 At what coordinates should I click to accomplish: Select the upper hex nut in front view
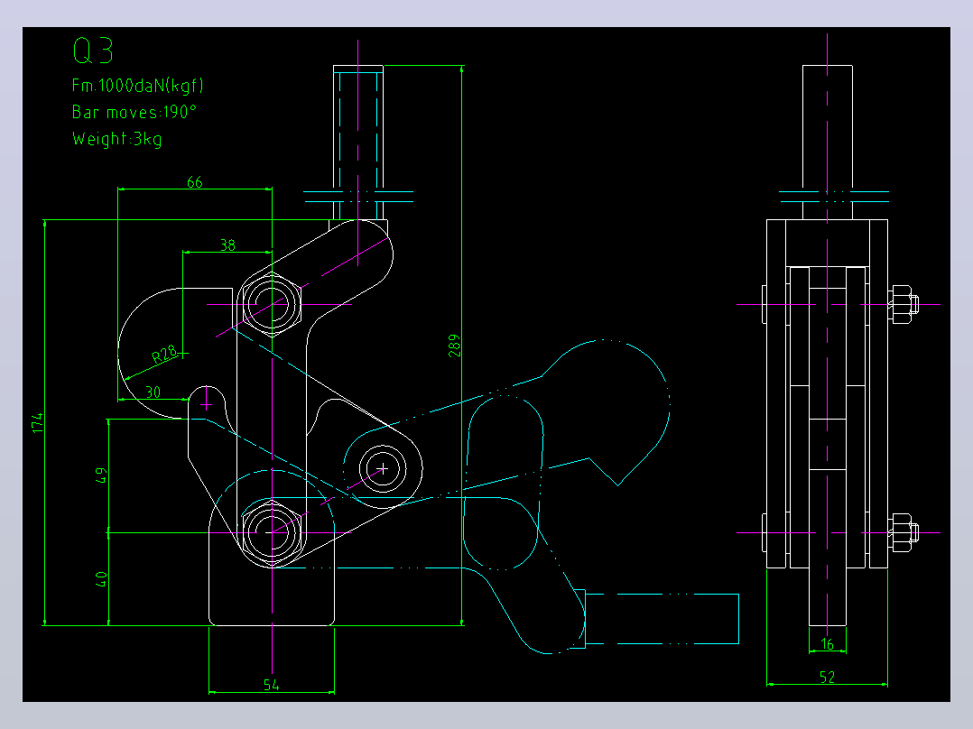pos(272,304)
